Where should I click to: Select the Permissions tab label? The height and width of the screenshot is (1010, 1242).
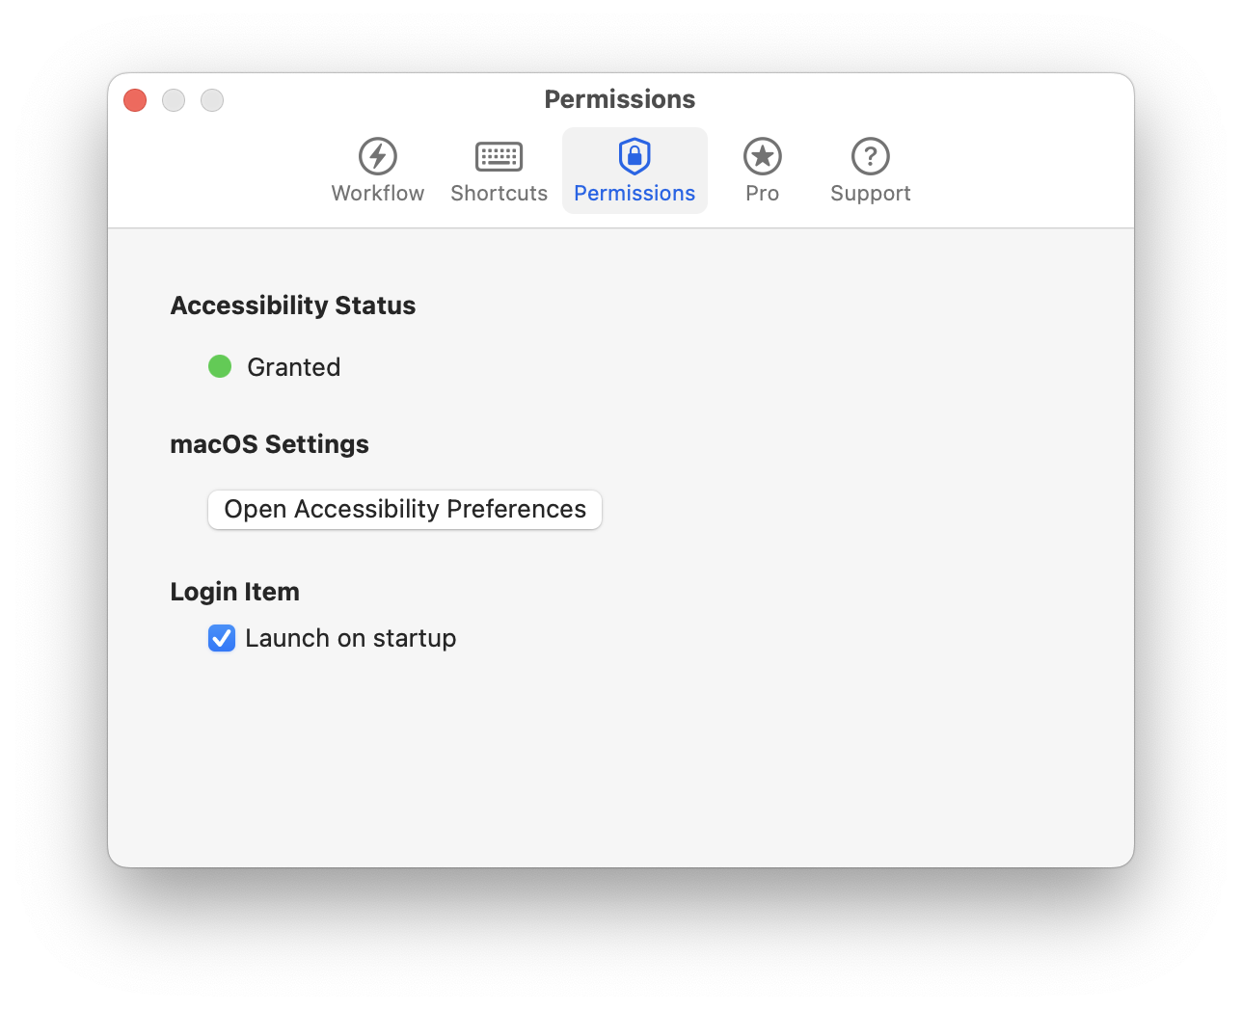tap(634, 194)
